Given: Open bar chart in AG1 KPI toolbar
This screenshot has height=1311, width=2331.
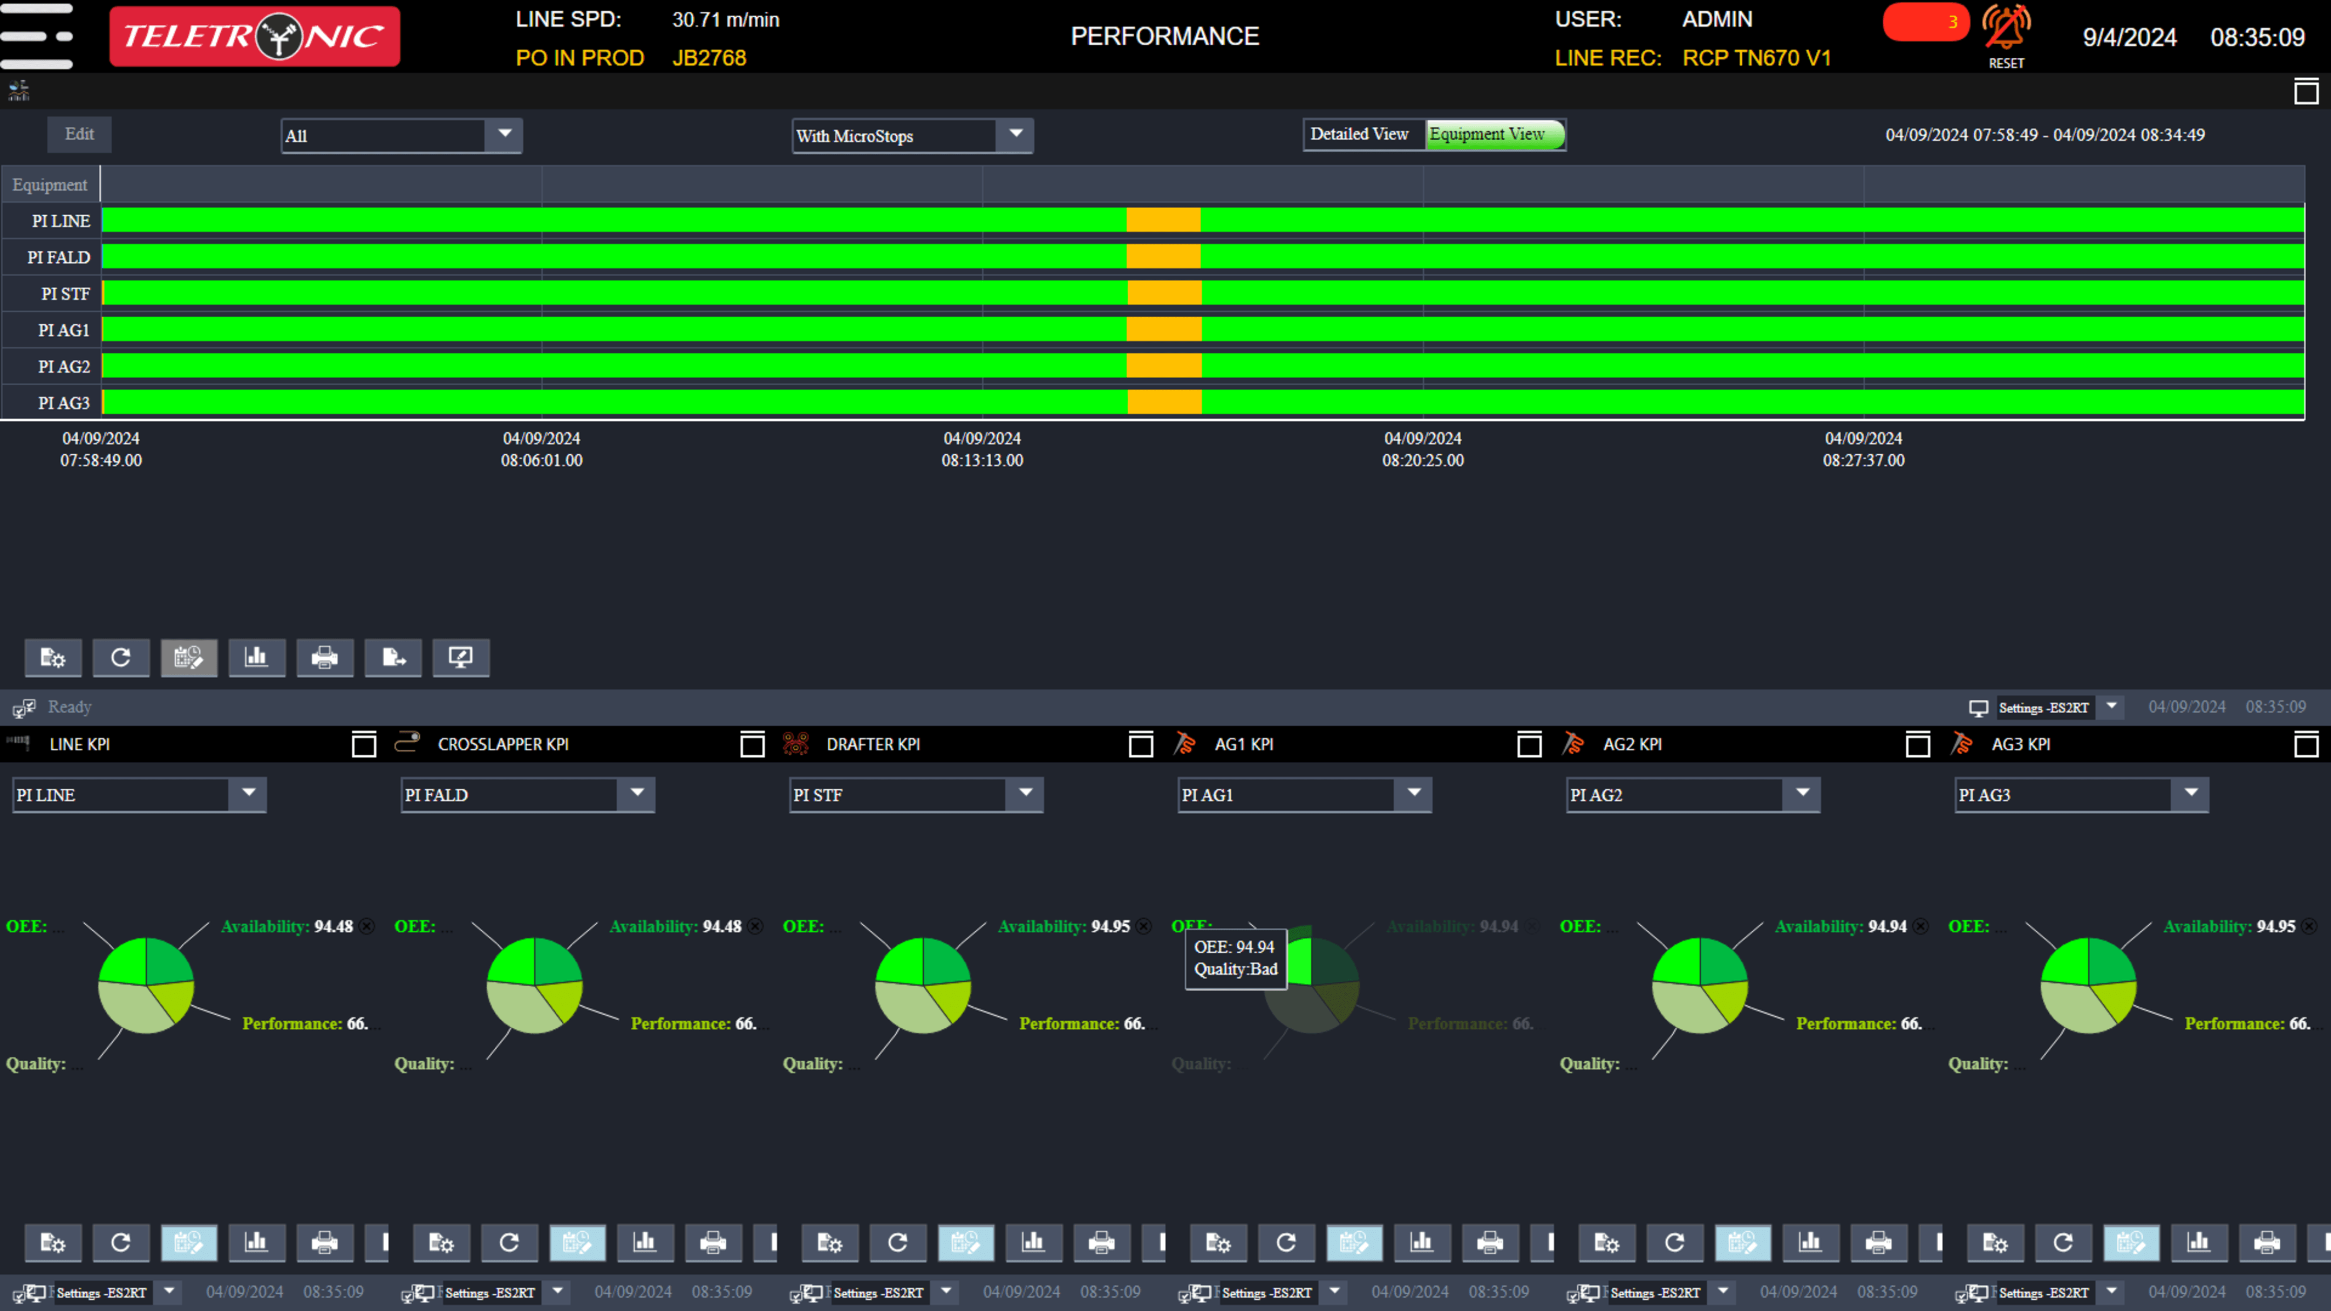Looking at the screenshot, I should tap(1422, 1243).
